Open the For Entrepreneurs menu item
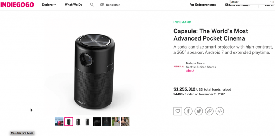 [202, 5]
